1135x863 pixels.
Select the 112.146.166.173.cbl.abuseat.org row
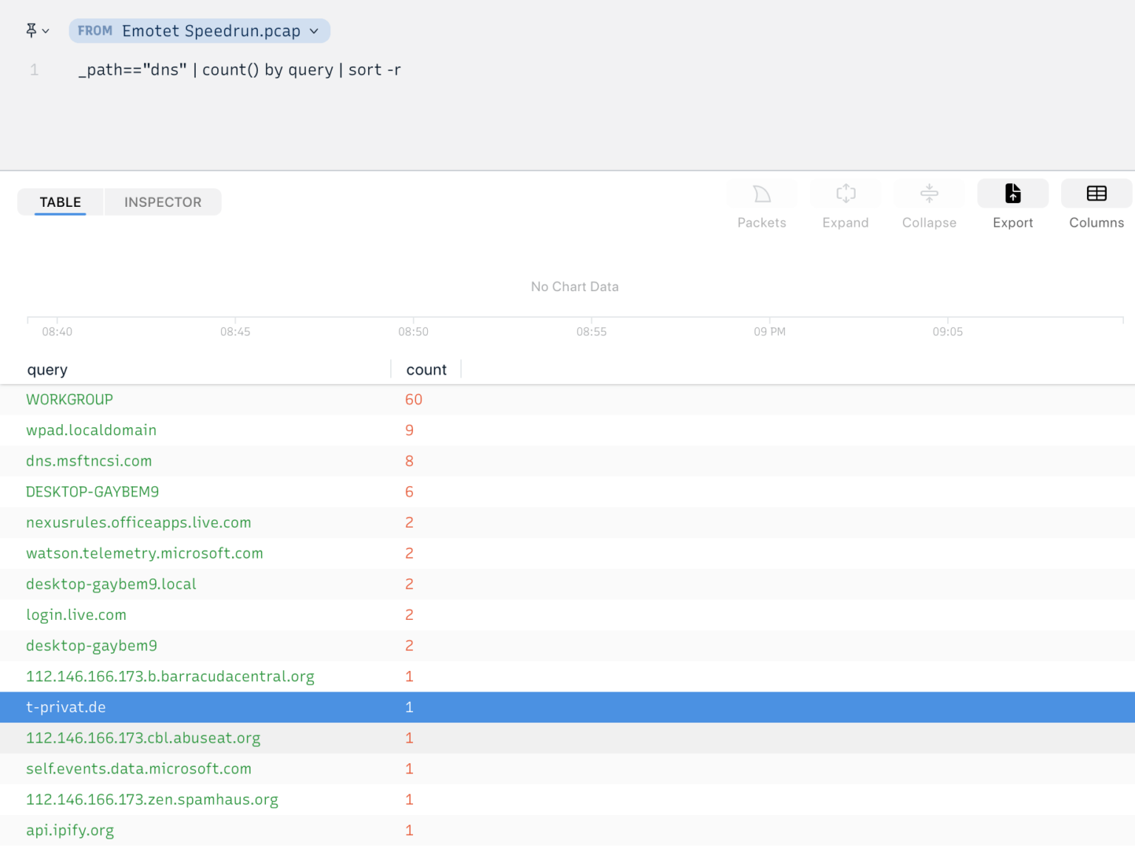click(x=567, y=738)
